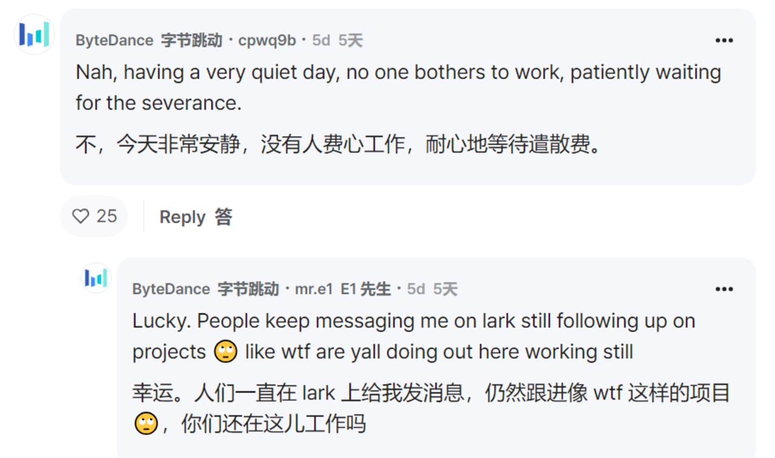Screen dimensions: 775x458
Task: Click the Reply button under the first comment
Action: pos(195,217)
